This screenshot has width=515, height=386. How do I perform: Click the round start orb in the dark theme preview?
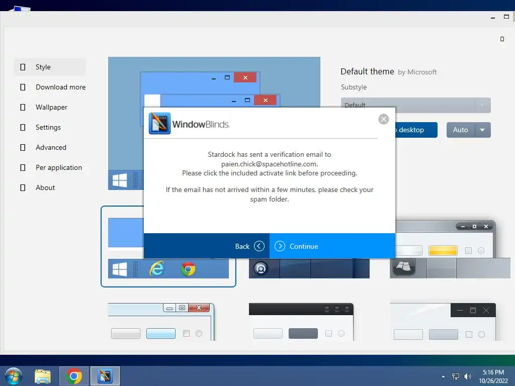click(261, 268)
